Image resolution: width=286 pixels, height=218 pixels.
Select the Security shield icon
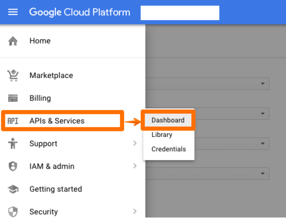(13, 212)
